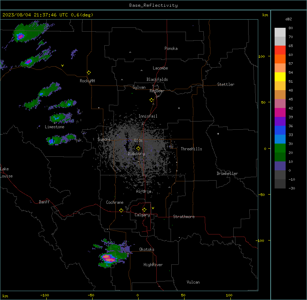Image resolution: width=307 pixels, height=300 pixels.
Task: Click the gray ground clutter around Olds
Action: pos(137,149)
